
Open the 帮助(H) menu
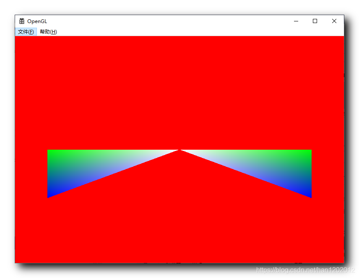tap(48, 31)
